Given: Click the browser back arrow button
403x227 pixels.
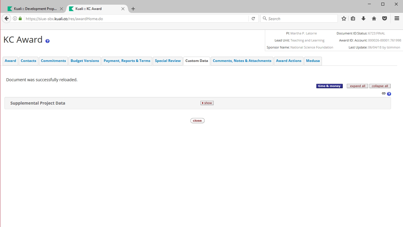Looking at the screenshot, I should (6, 19).
